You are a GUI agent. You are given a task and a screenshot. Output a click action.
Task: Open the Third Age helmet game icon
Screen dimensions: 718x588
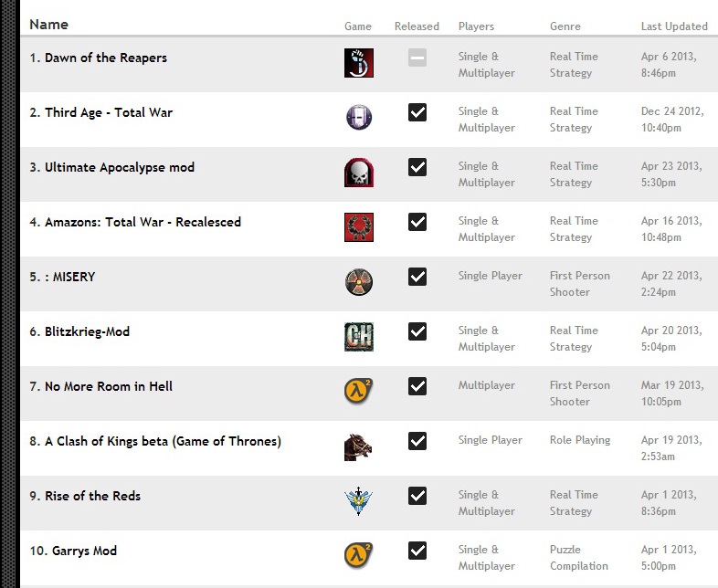(x=358, y=117)
